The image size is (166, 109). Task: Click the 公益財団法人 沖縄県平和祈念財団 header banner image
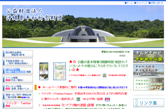(83, 26)
